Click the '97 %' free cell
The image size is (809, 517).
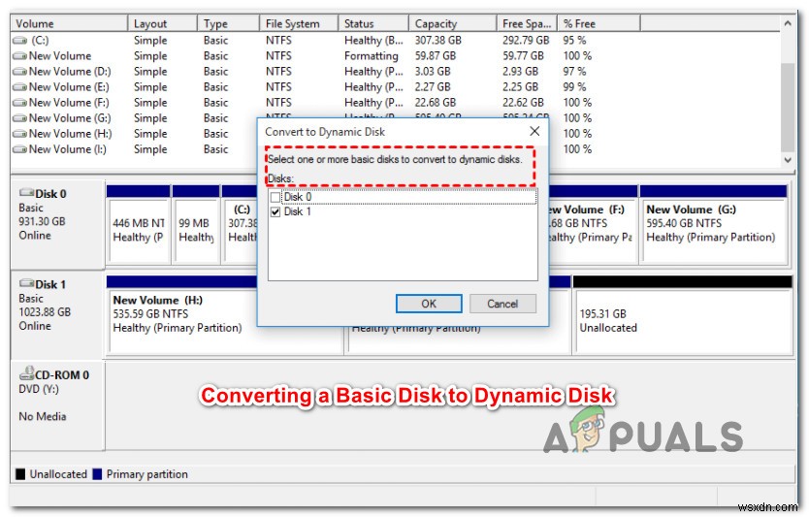click(x=575, y=71)
